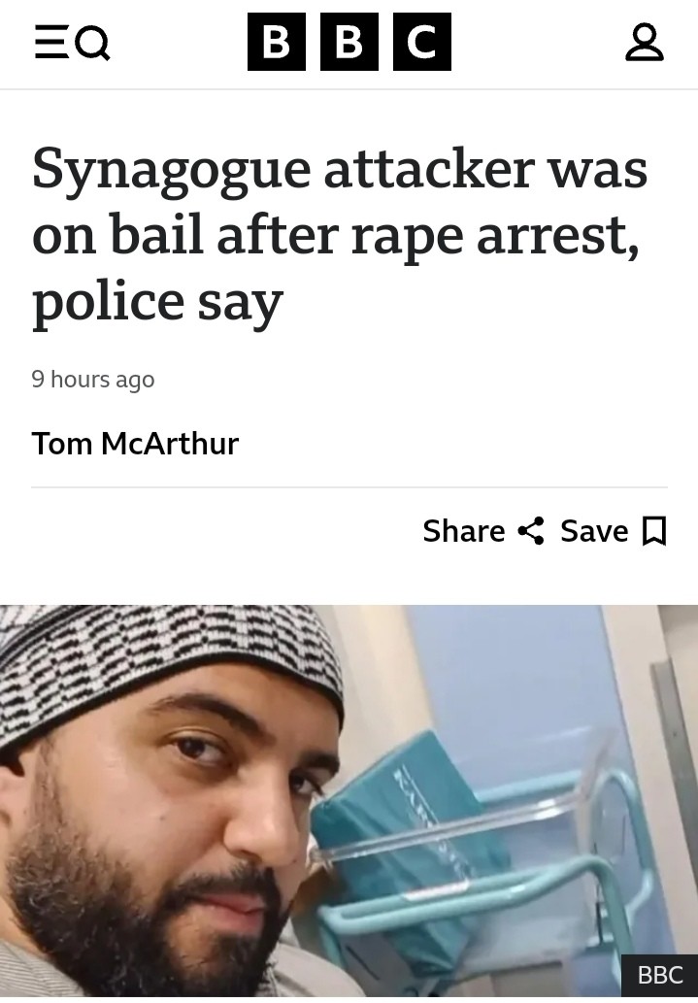
Task: Open author Tom McArthur's name
Action: point(135,444)
